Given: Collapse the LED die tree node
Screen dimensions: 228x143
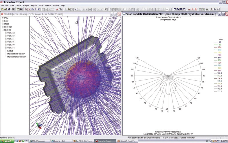Looking at the screenshot, I should (x=3, y=30).
